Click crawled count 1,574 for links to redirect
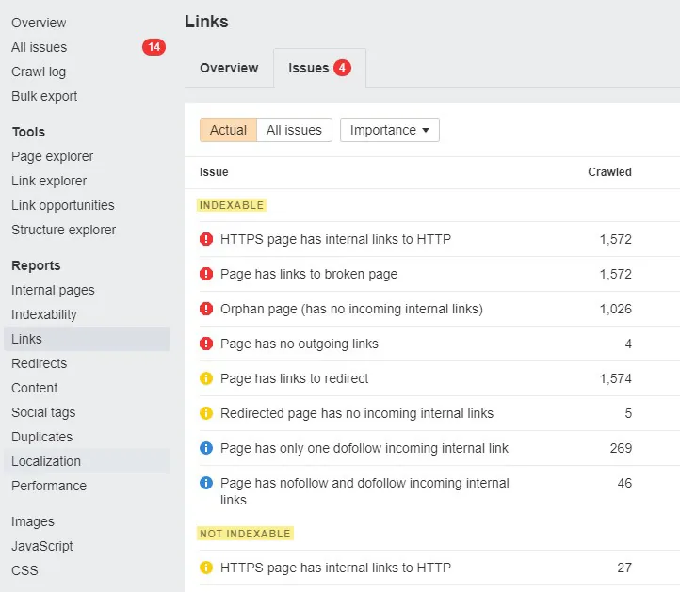The image size is (680, 592). click(615, 378)
